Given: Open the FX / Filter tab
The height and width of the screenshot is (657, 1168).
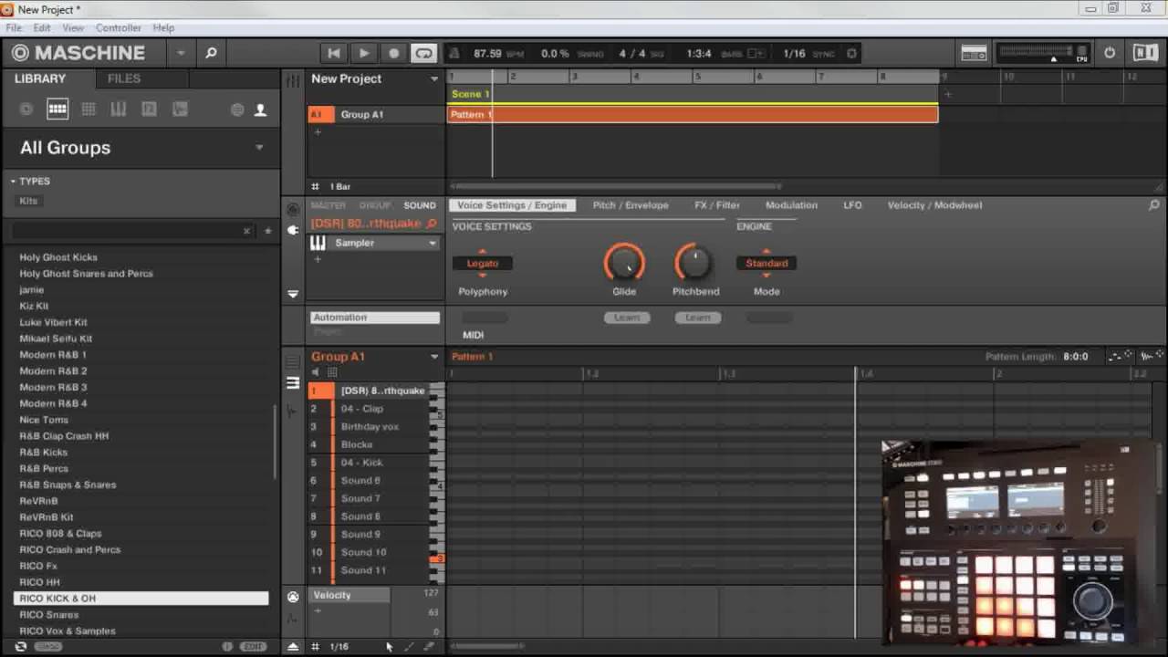Looking at the screenshot, I should tap(717, 205).
